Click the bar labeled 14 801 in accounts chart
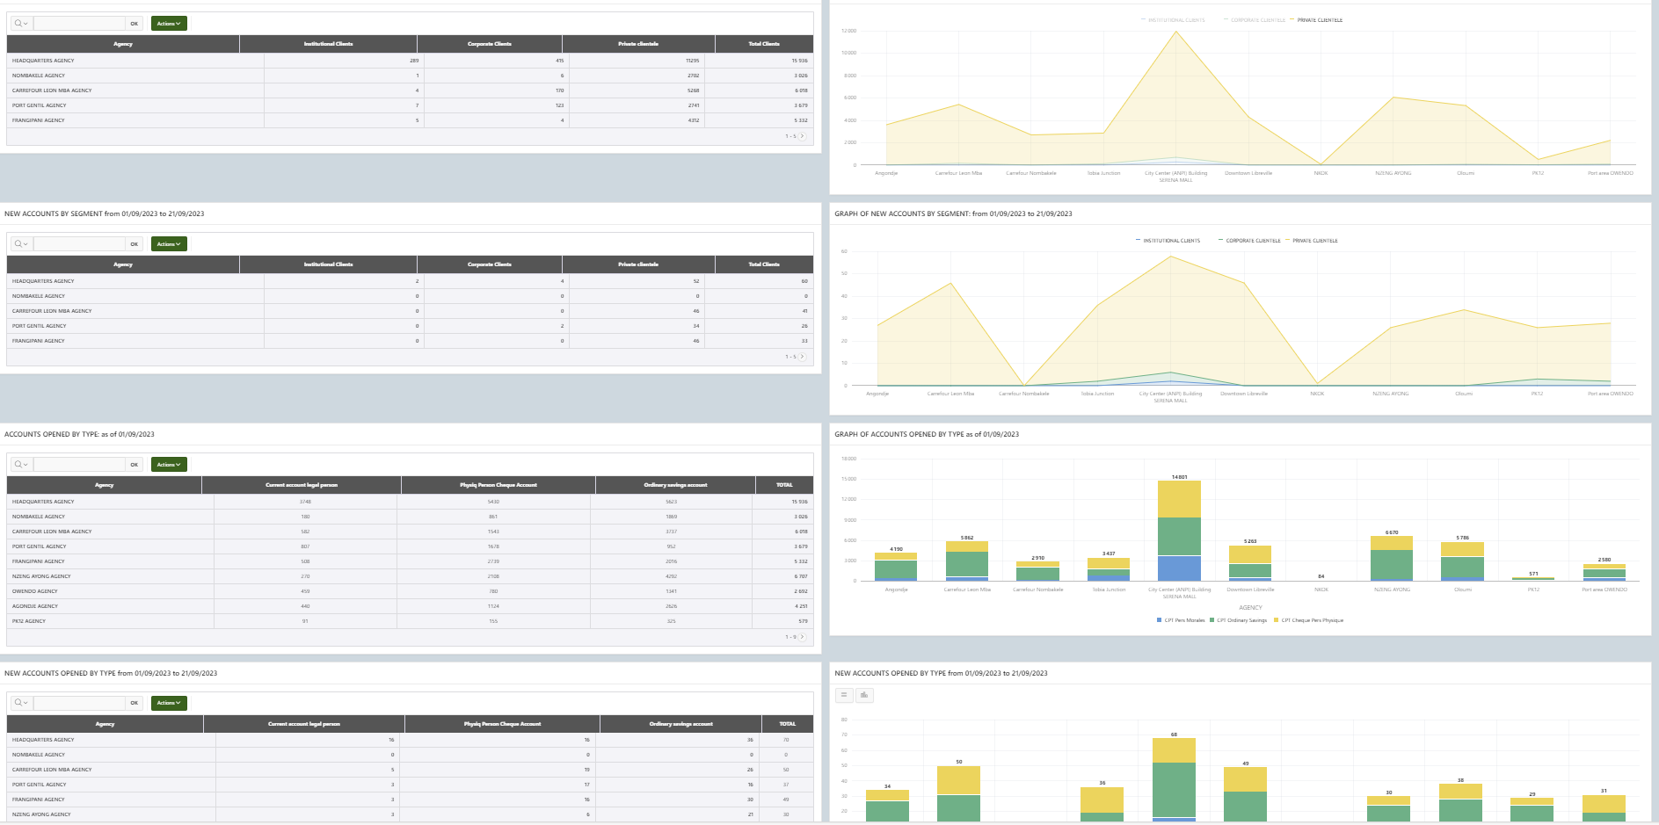Viewport: 1659px width, 825px height. coord(1179,531)
